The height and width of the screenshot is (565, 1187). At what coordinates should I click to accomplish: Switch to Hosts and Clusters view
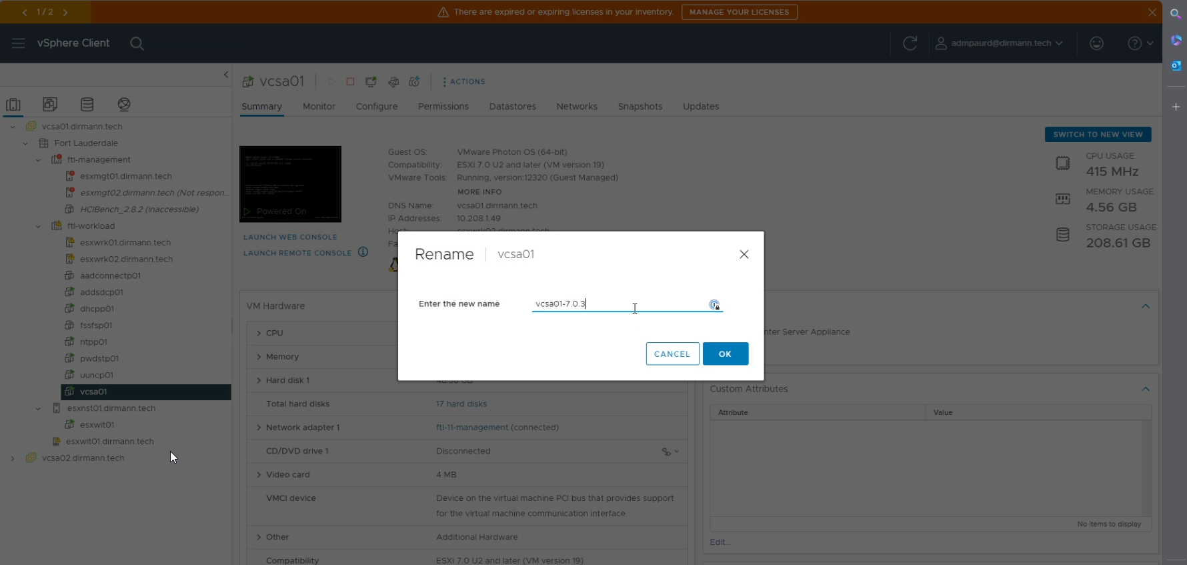[x=13, y=104]
